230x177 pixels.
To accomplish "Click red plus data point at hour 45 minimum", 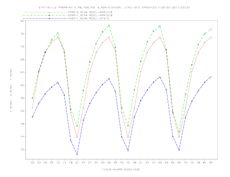I will pos(128,137).
